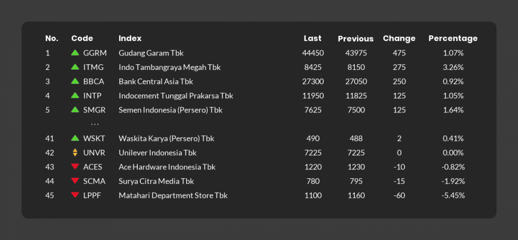Open Matahari Department Store Tbk entry
The width and height of the screenshot is (518, 240).
(x=173, y=195)
